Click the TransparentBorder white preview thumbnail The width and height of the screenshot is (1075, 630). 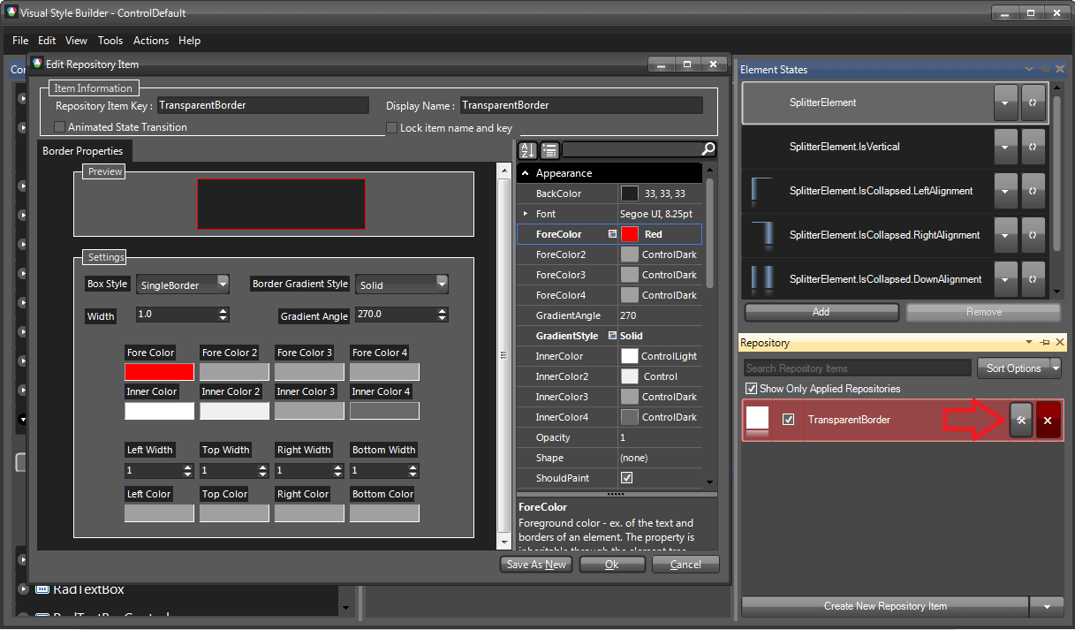point(758,418)
